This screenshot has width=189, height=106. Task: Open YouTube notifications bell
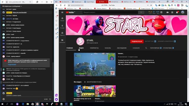click(x=177, y=12)
